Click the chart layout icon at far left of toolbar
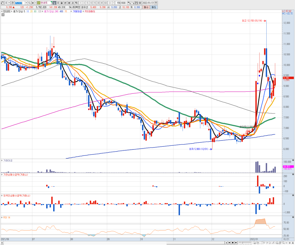 (x=2, y=3)
